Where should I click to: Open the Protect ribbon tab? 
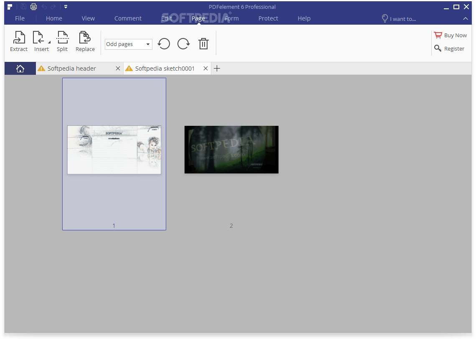268,18
